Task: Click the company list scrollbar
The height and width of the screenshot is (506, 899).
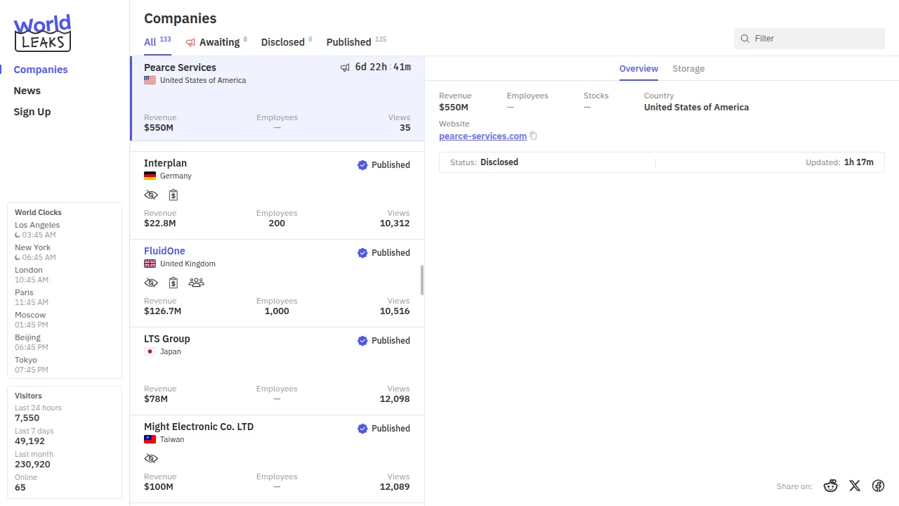Action: click(422, 280)
